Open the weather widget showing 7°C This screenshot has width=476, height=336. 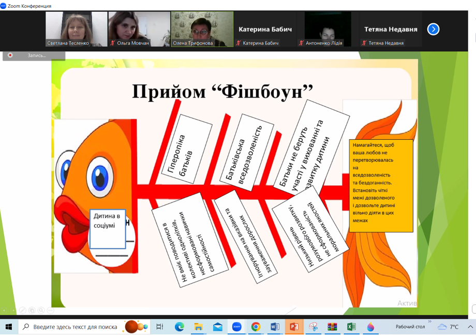[x=448, y=327]
